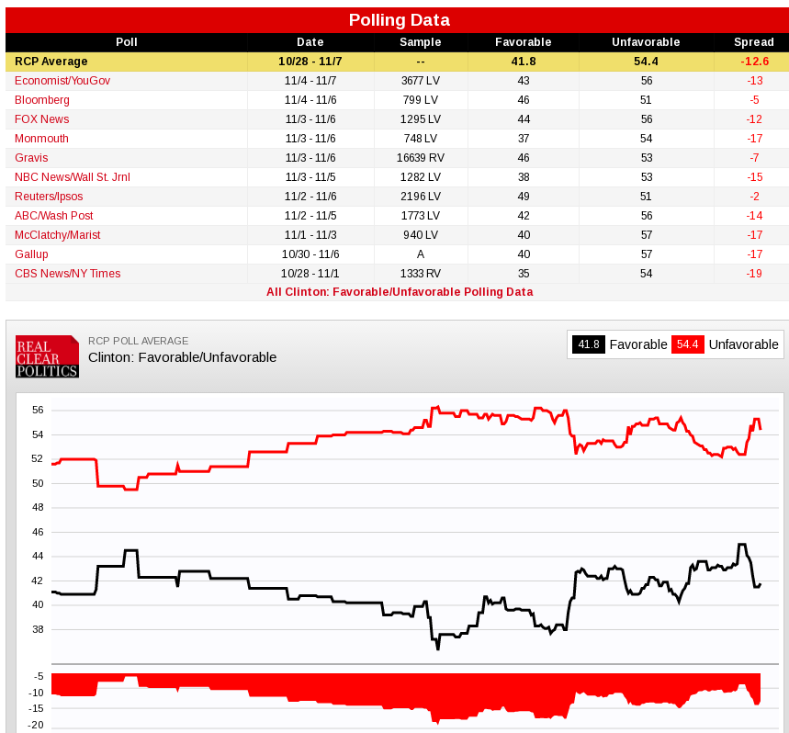Viewport: 789px width, 733px height.
Task: Click the red 54.4 Unfavorable legend swatch
Action: [687, 344]
